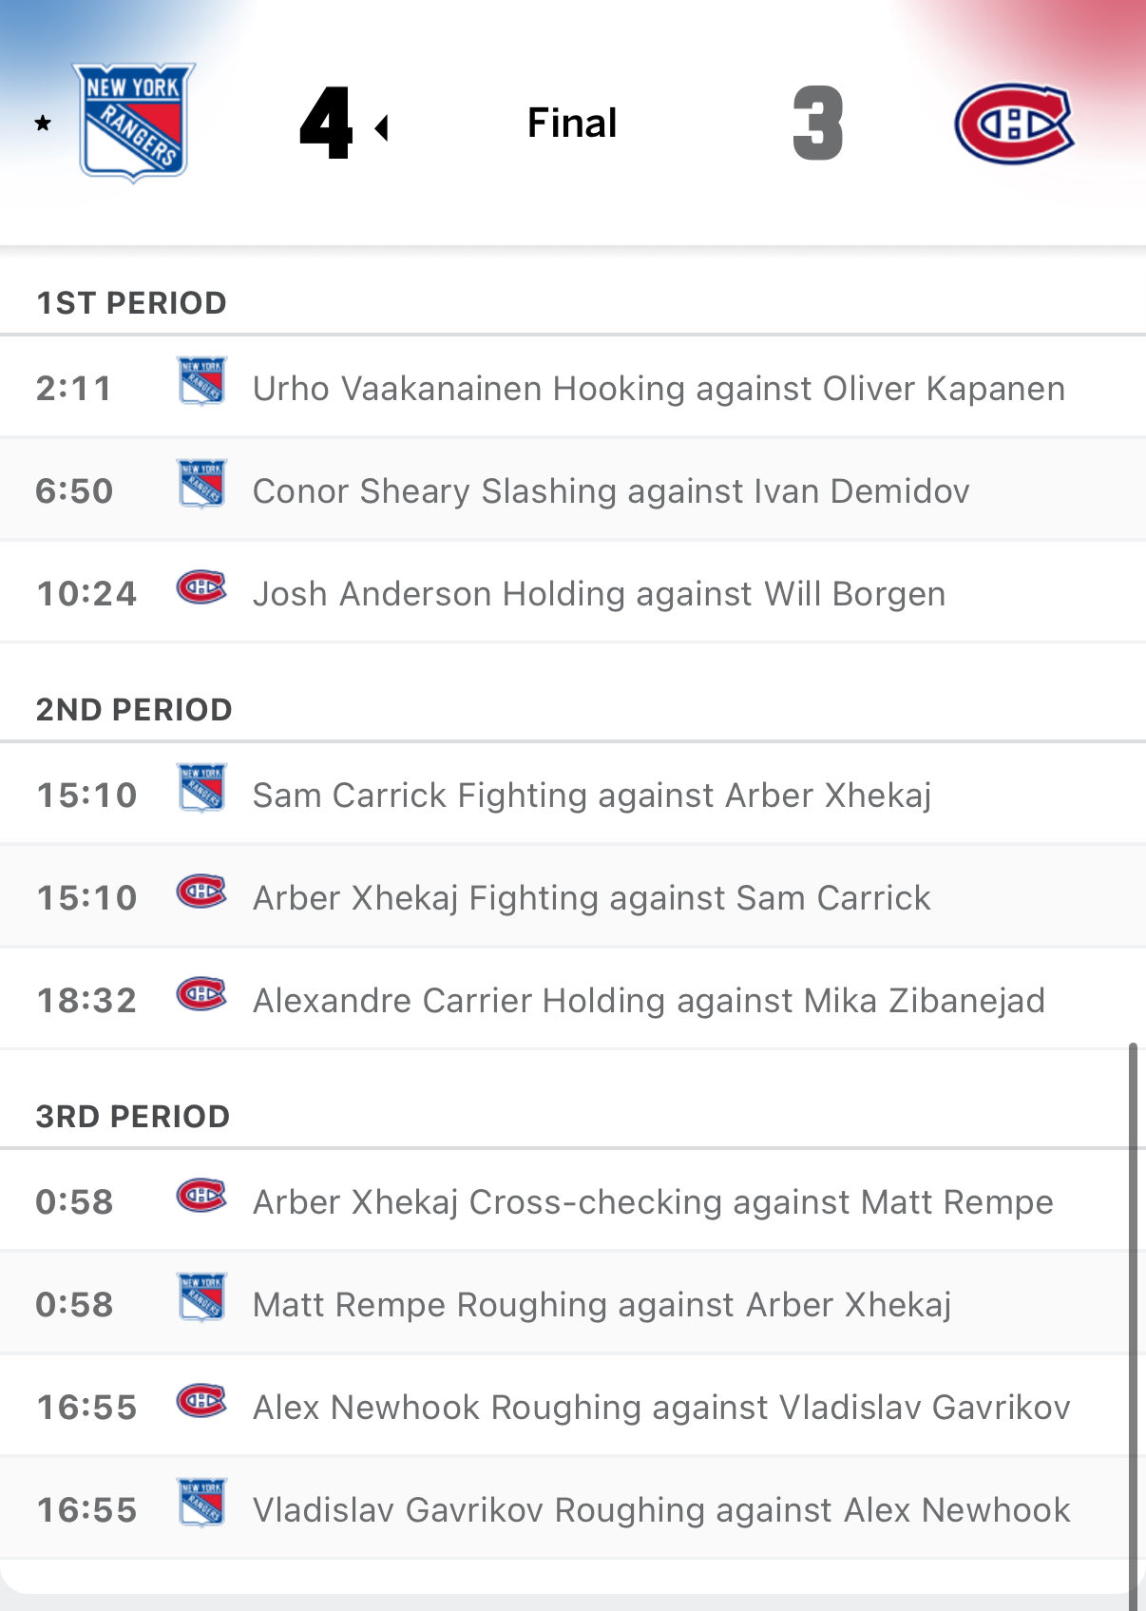This screenshot has height=1611, width=1146.
Task: Open Arber Xhekaj Cross-checking penalty entry
Action: pyautogui.click(x=652, y=1202)
